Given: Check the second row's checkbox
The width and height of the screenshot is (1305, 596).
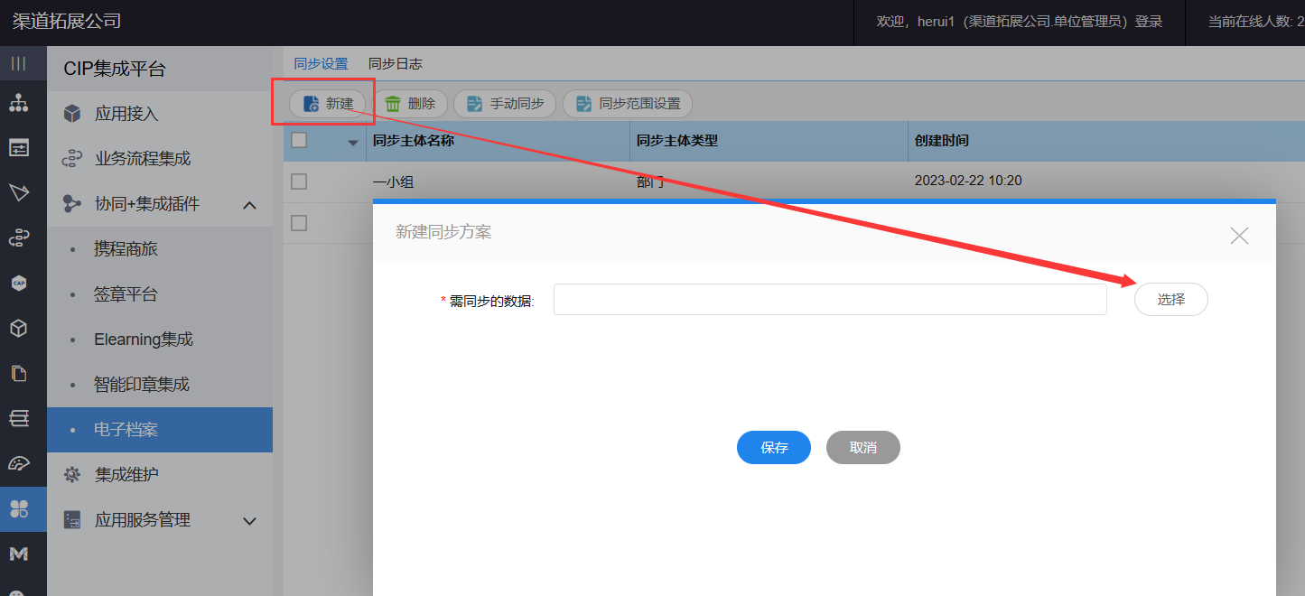Looking at the screenshot, I should point(299,222).
